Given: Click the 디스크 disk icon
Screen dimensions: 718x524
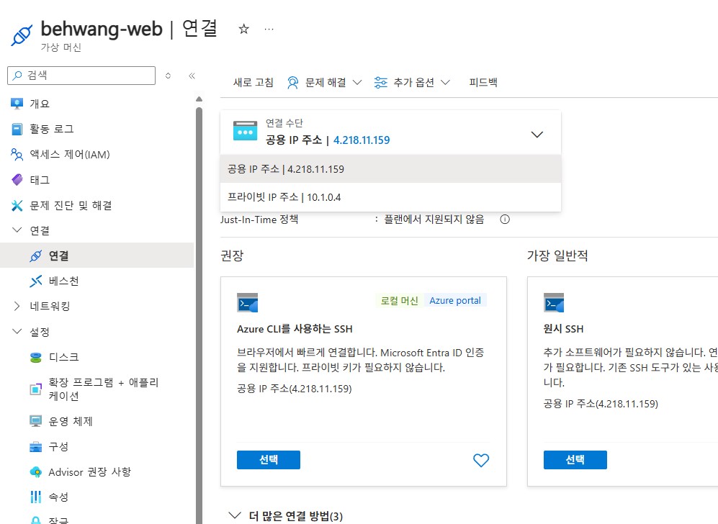Looking at the screenshot, I should point(36,358).
